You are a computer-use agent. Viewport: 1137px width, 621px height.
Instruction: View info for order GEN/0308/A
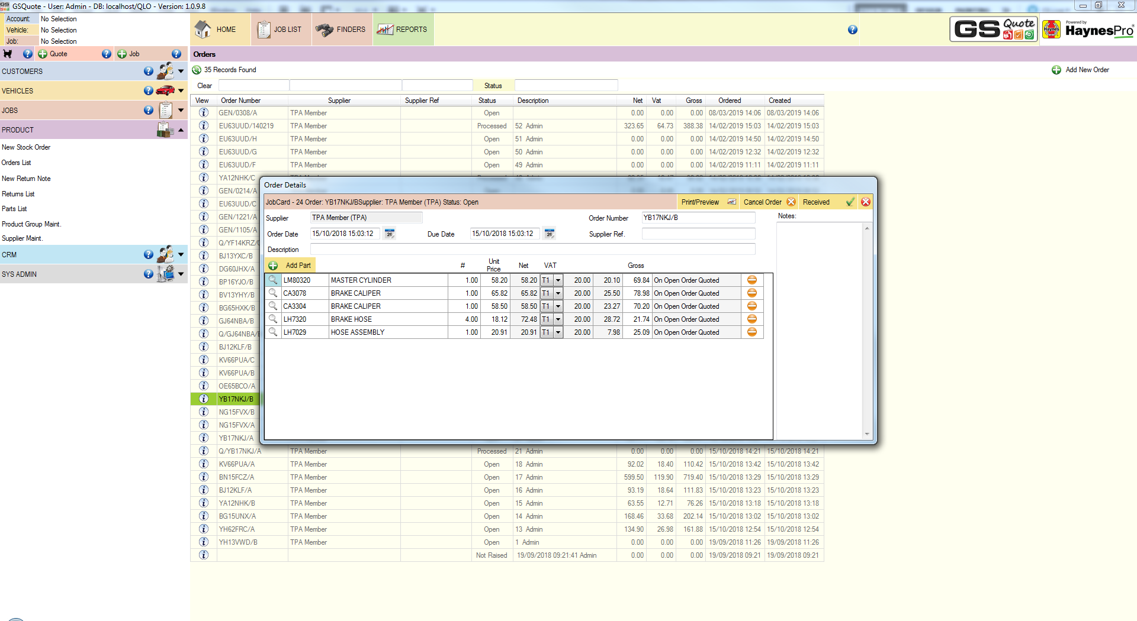point(204,112)
